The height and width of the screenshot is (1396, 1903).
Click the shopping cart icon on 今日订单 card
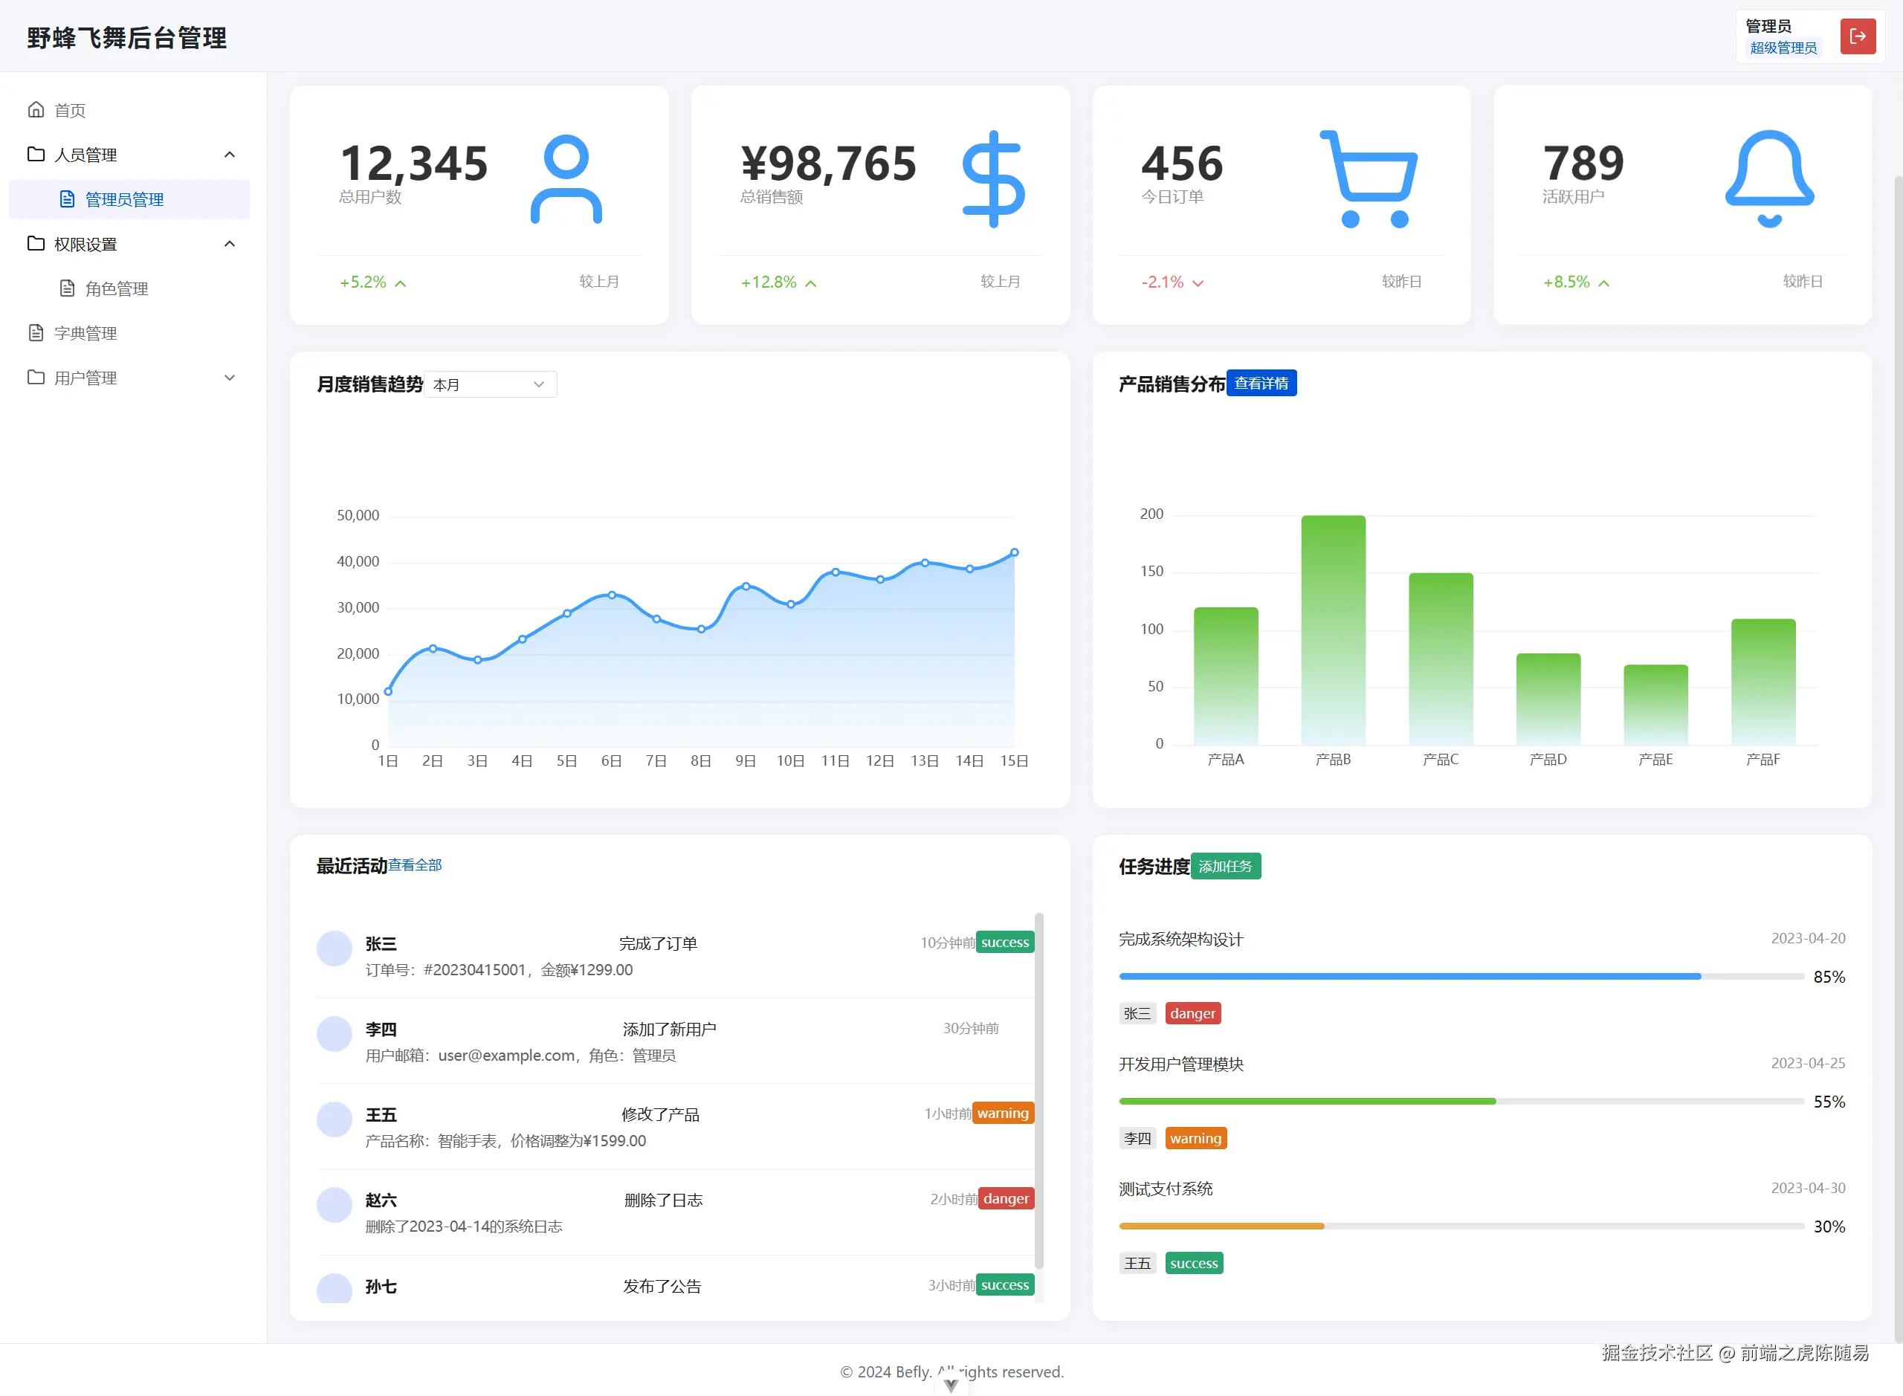tap(1368, 179)
